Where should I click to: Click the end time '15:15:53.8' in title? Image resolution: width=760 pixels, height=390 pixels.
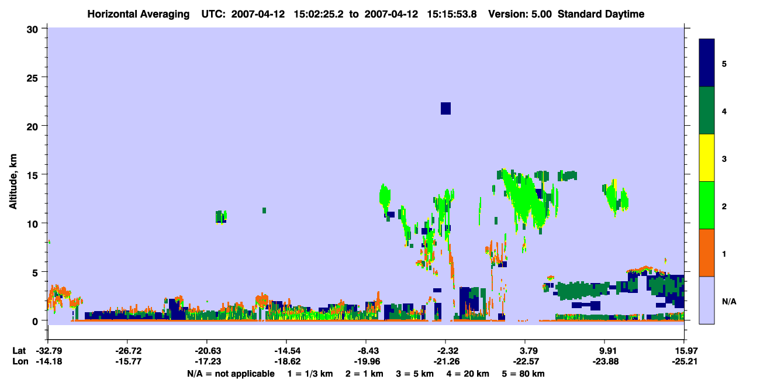click(451, 14)
